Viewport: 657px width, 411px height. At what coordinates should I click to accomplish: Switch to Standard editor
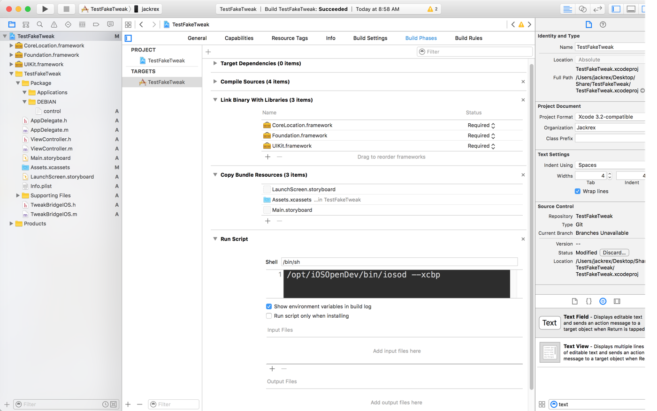567,9
